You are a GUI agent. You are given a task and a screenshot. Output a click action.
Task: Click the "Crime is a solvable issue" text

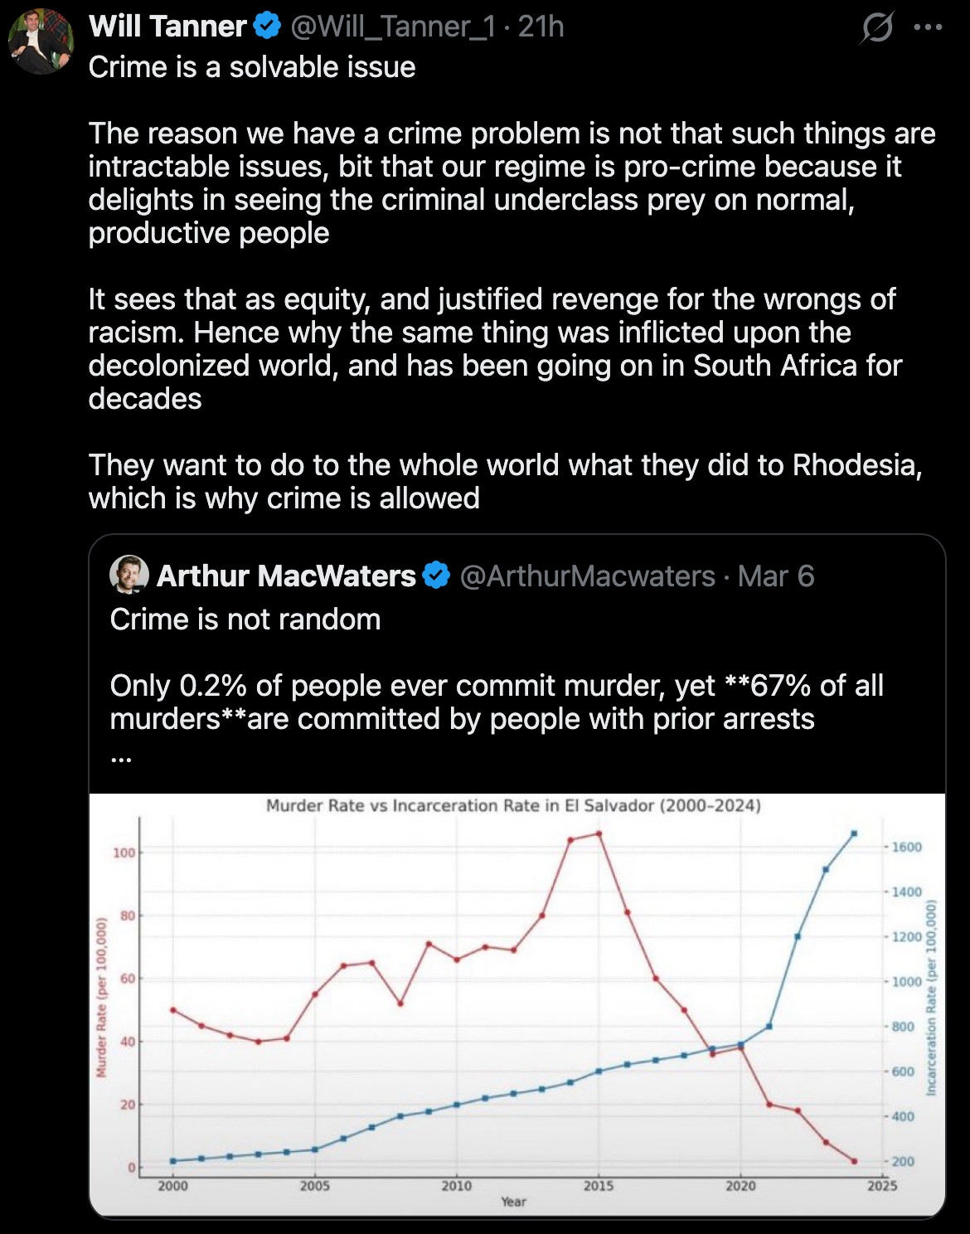tap(252, 67)
